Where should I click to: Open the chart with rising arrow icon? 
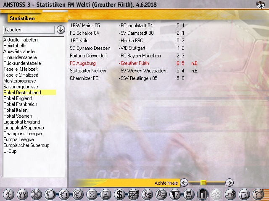point(134,194)
